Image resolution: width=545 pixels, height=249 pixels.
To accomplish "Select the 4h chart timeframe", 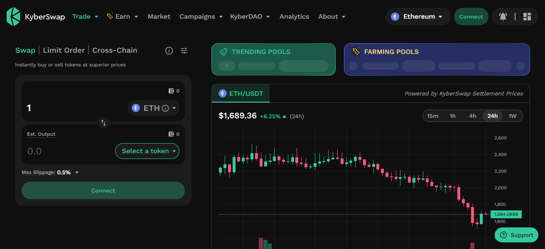I will click(x=473, y=116).
